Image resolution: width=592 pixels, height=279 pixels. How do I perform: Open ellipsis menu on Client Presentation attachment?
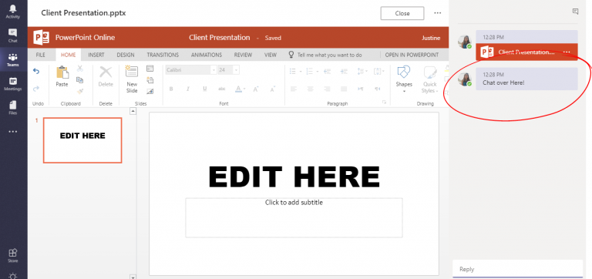tap(567, 52)
